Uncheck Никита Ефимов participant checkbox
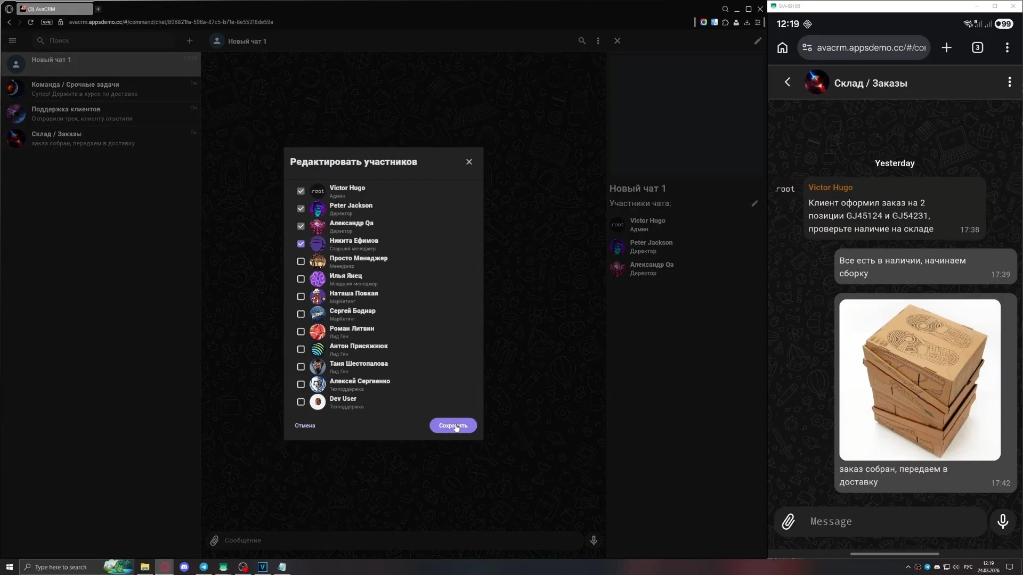Viewport: 1023px width, 575px height. click(301, 244)
